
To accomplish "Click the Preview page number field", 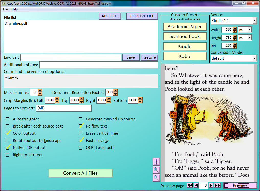I will 204,185.
